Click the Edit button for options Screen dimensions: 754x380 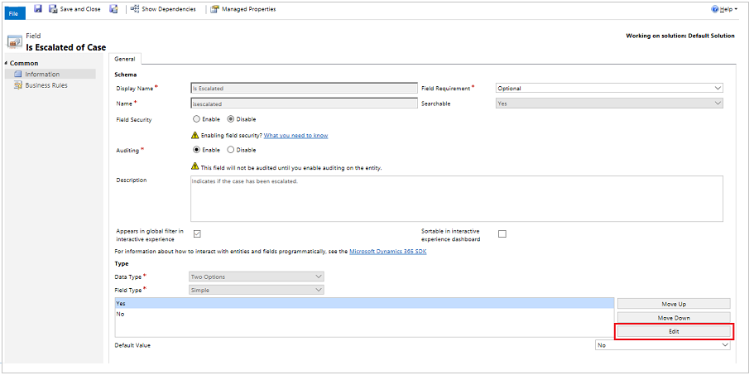674,331
